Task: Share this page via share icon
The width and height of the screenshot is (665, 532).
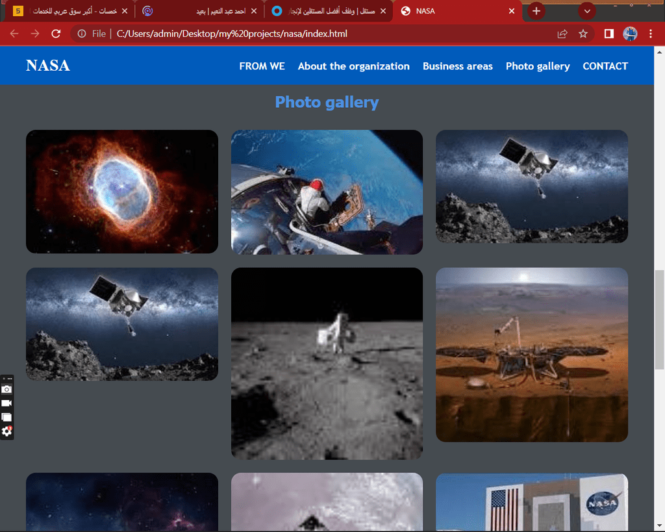Action: coord(562,34)
